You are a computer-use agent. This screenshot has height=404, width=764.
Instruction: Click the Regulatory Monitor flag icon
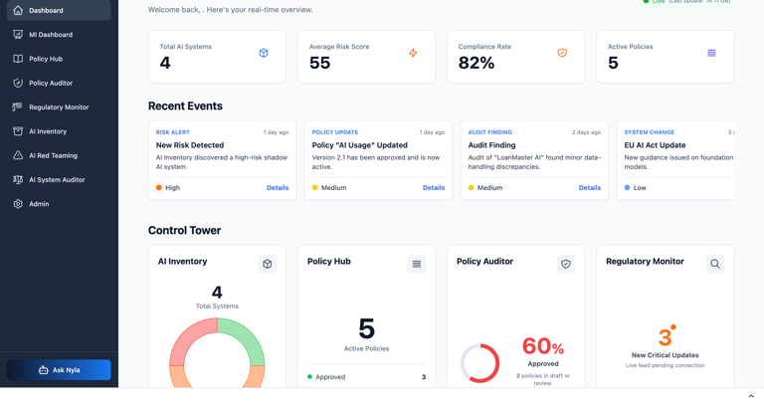18,107
